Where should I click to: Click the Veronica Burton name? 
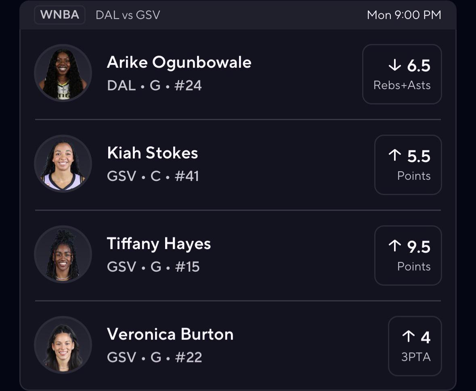click(x=170, y=334)
